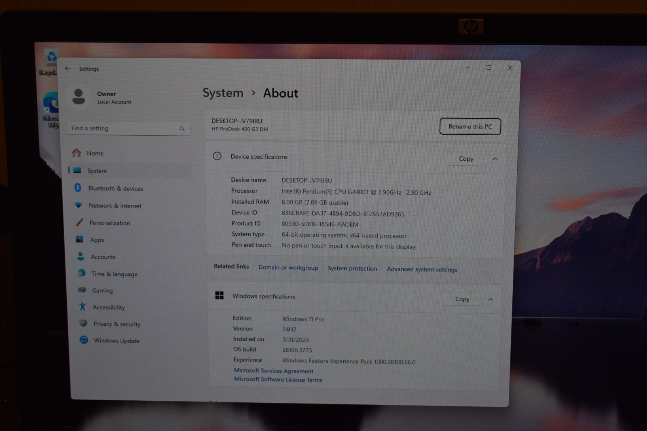The width and height of the screenshot is (647, 431).
Task: Click the Privacy shield icon
Action: [83, 323]
